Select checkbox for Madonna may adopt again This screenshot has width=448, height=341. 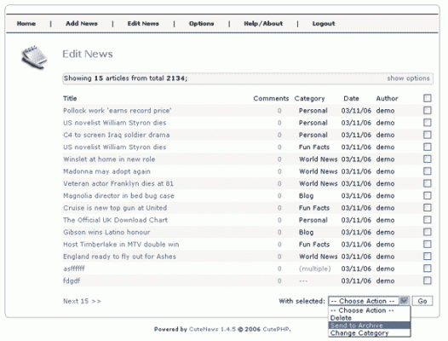pyautogui.click(x=428, y=171)
